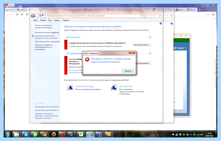Switch to the 'Спаси...' Opera tab
Viewport: 221px width, 141px height.
coord(21,10)
